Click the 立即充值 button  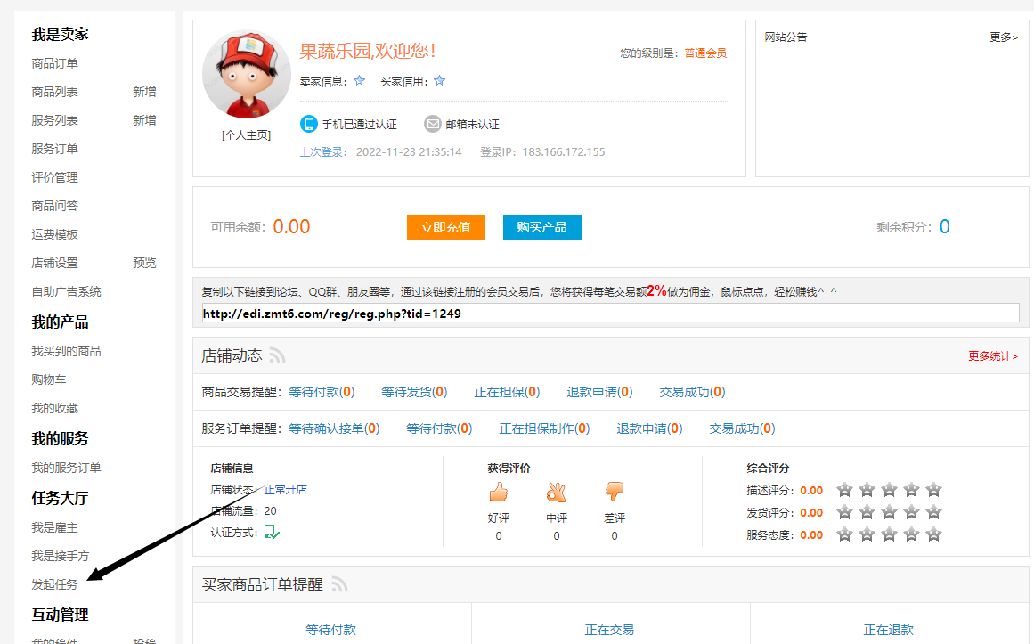click(446, 227)
